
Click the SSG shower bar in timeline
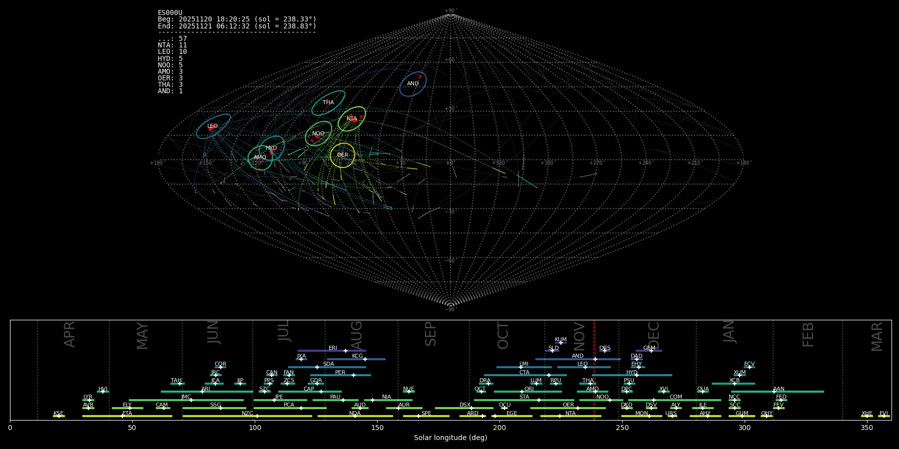click(x=214, y=408)
